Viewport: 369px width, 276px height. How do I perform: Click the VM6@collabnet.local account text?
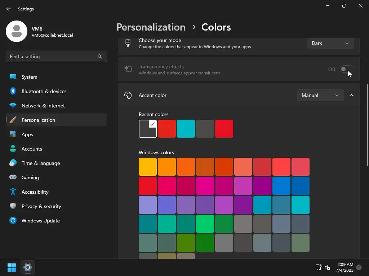click(52, 35)
